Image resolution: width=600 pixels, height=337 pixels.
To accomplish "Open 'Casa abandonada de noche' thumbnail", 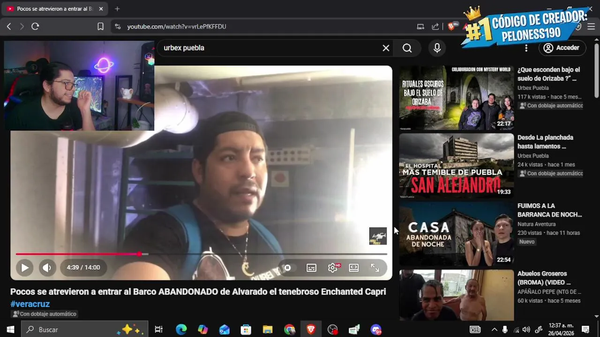I will 457,234.
